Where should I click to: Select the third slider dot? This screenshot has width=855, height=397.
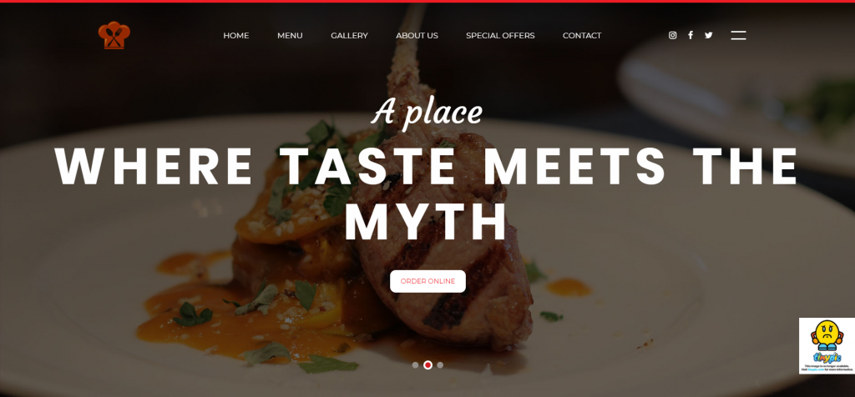pyautogui.click(x=440, y=364)
